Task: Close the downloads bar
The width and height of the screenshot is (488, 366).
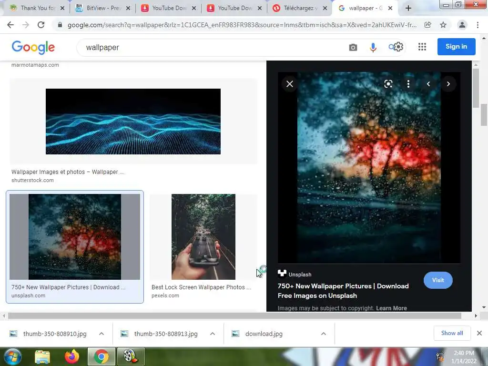Action: tap(479, 333)
